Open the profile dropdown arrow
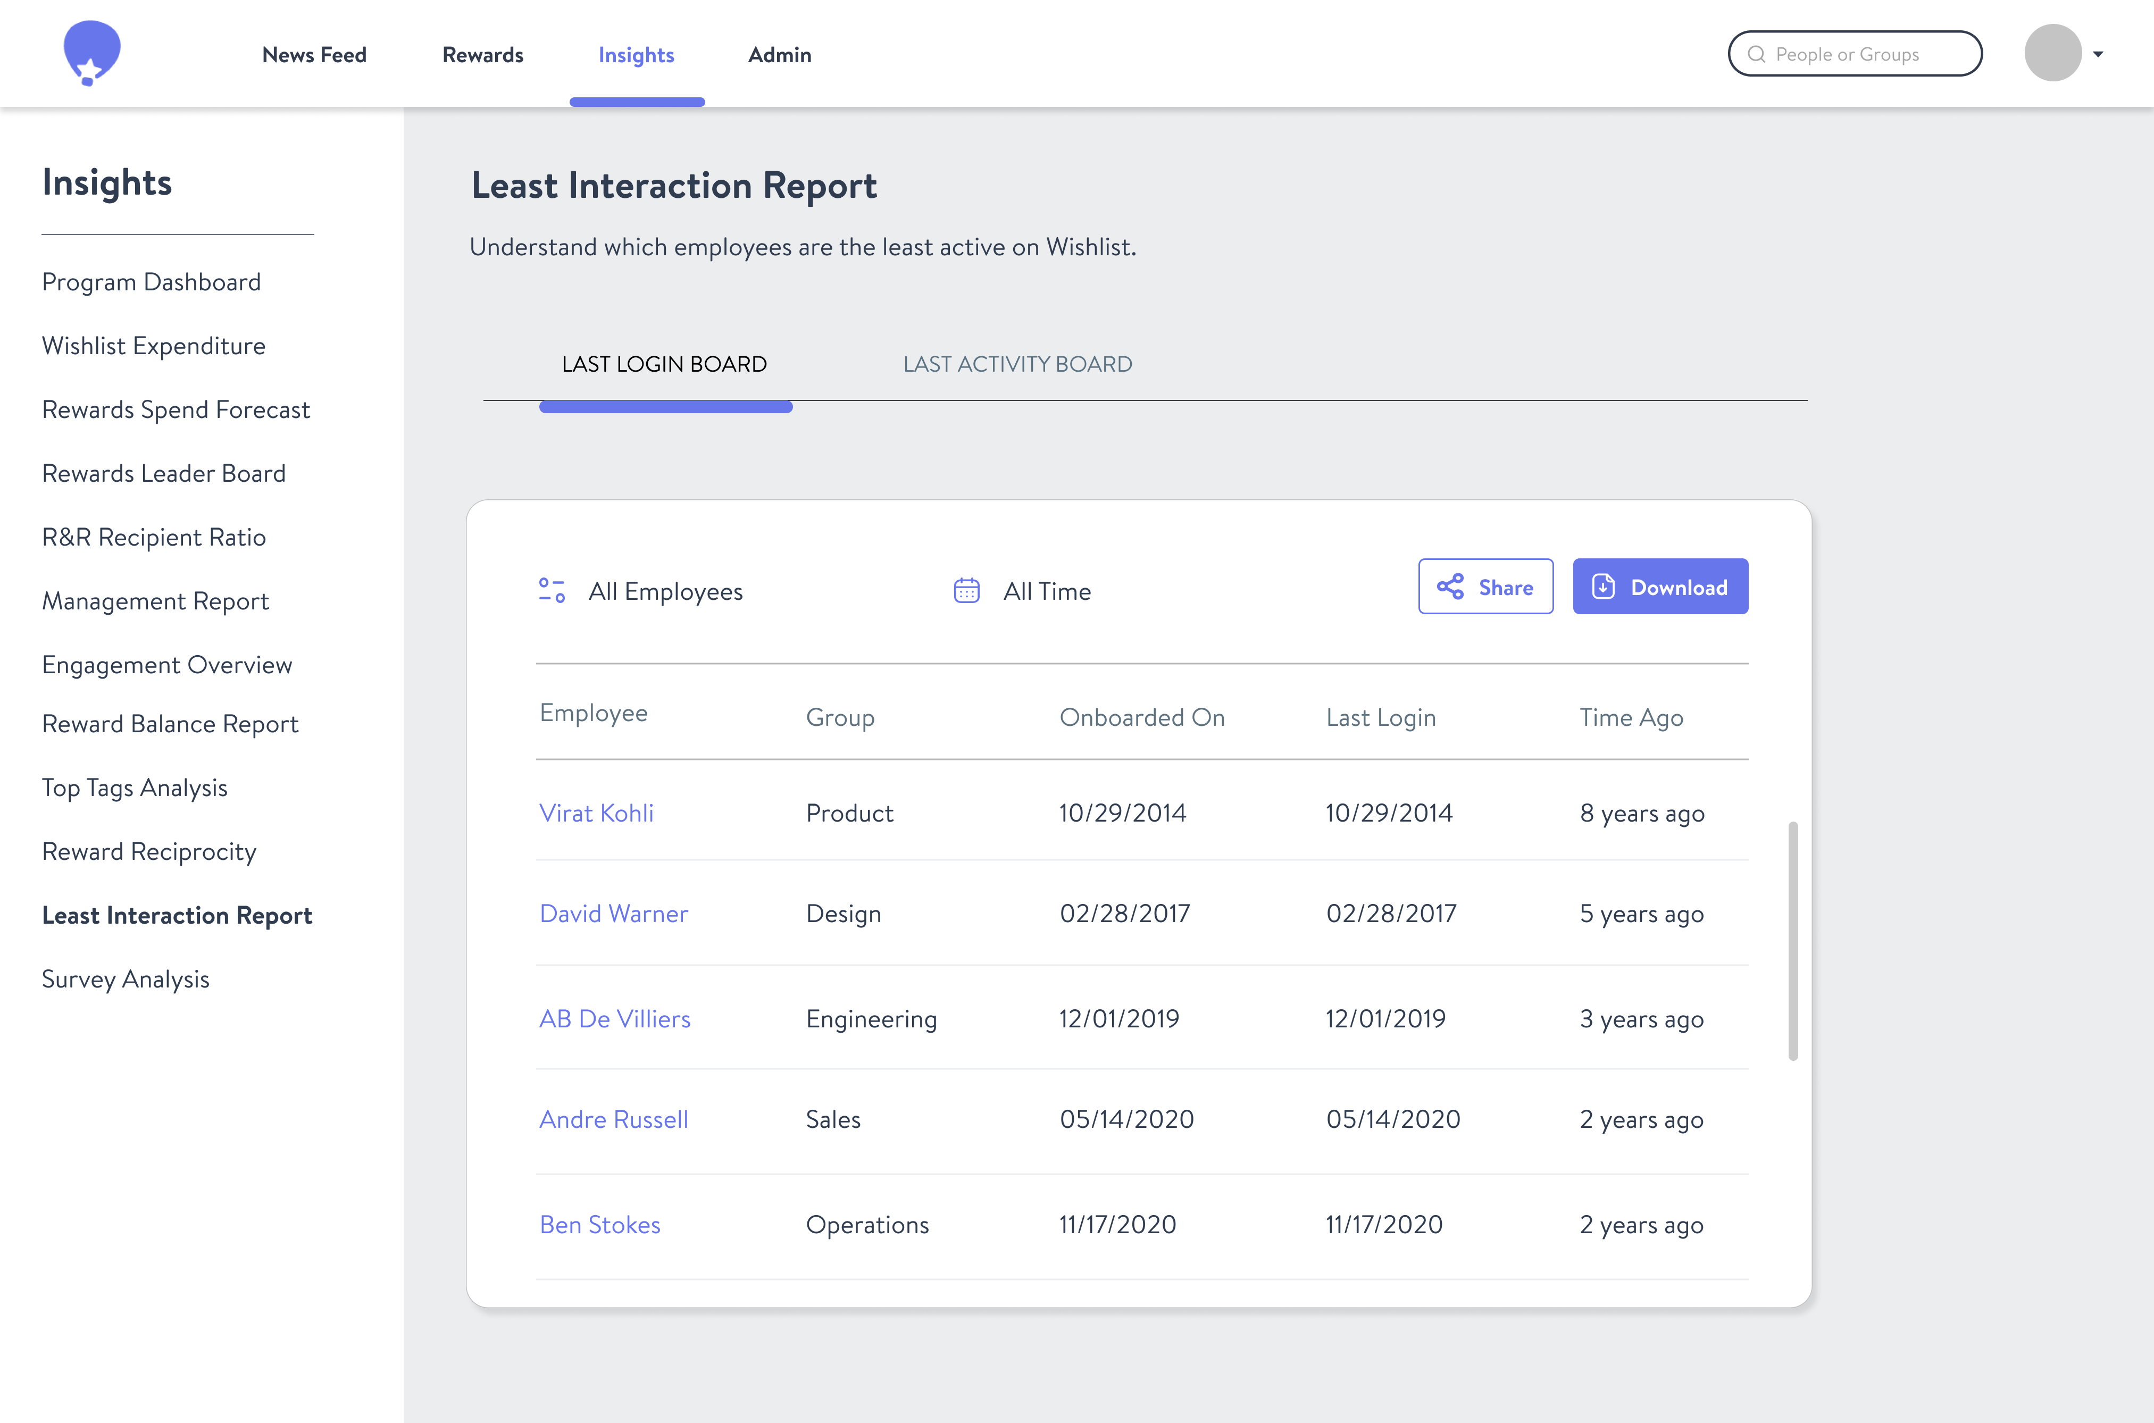The width and height of the screenshot is (2154, 1423). (x=2098, y=54)
